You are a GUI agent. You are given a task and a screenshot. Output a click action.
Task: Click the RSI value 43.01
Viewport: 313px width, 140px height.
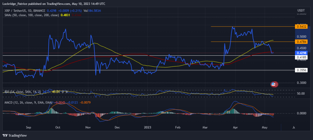tap(56, 92)
